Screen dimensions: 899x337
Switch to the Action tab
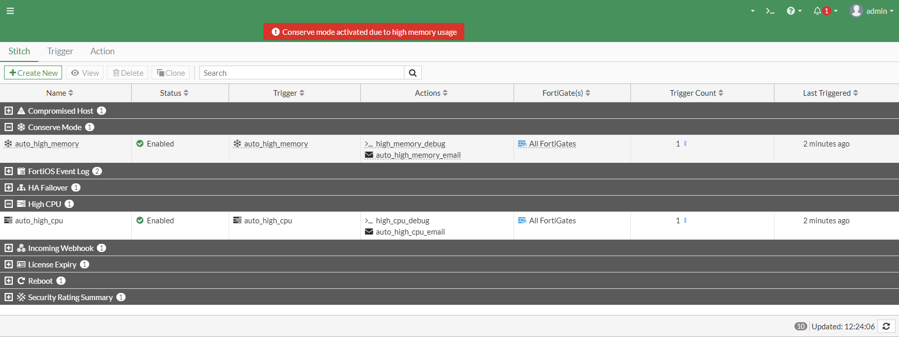click(103, 51)
